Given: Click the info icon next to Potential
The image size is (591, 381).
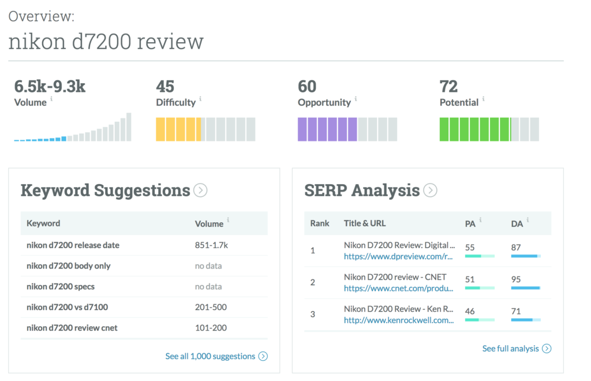Looking at the screenshot, I should click(x=483, y=99).
